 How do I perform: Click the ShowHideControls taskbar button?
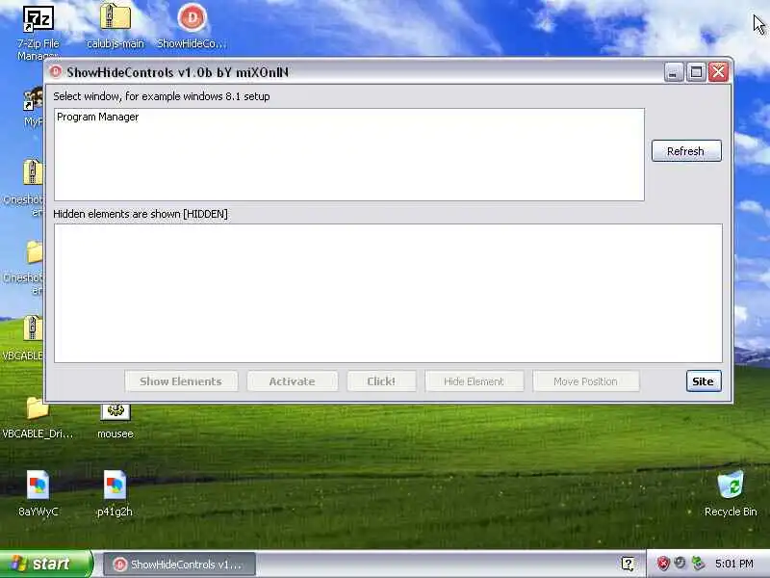point(180,565)
